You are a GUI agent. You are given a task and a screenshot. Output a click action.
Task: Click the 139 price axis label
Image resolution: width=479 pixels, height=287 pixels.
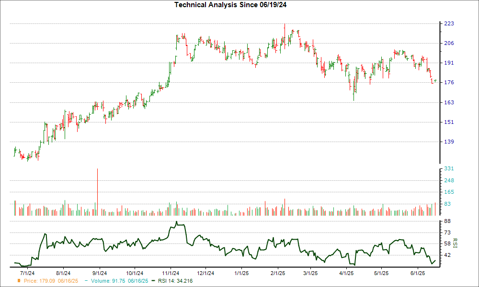(449, 142)
